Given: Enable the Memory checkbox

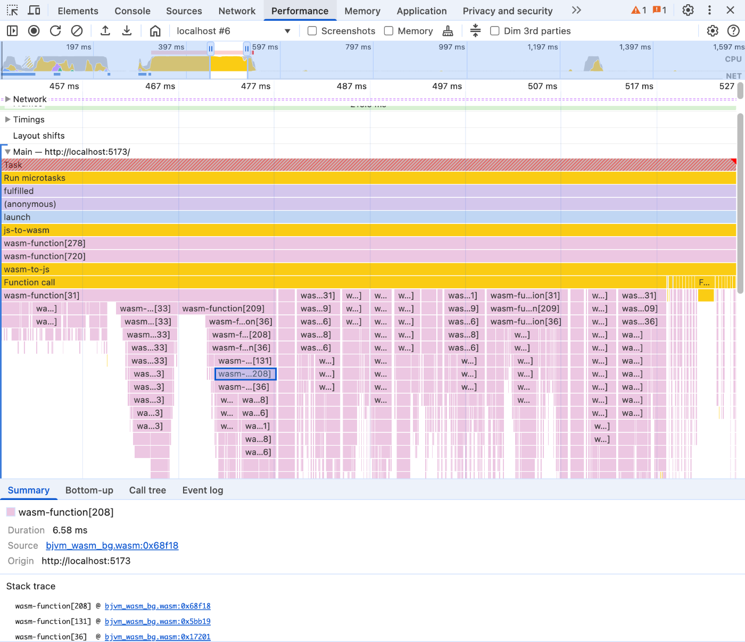Looking at the screenshot, I should [389, 31].
